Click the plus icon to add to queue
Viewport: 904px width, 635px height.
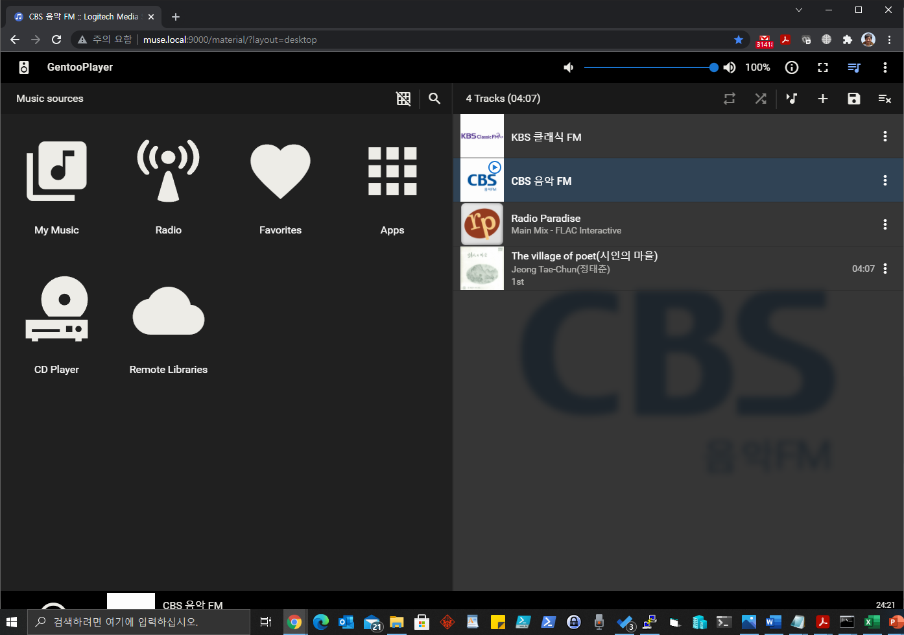[823, 99]
